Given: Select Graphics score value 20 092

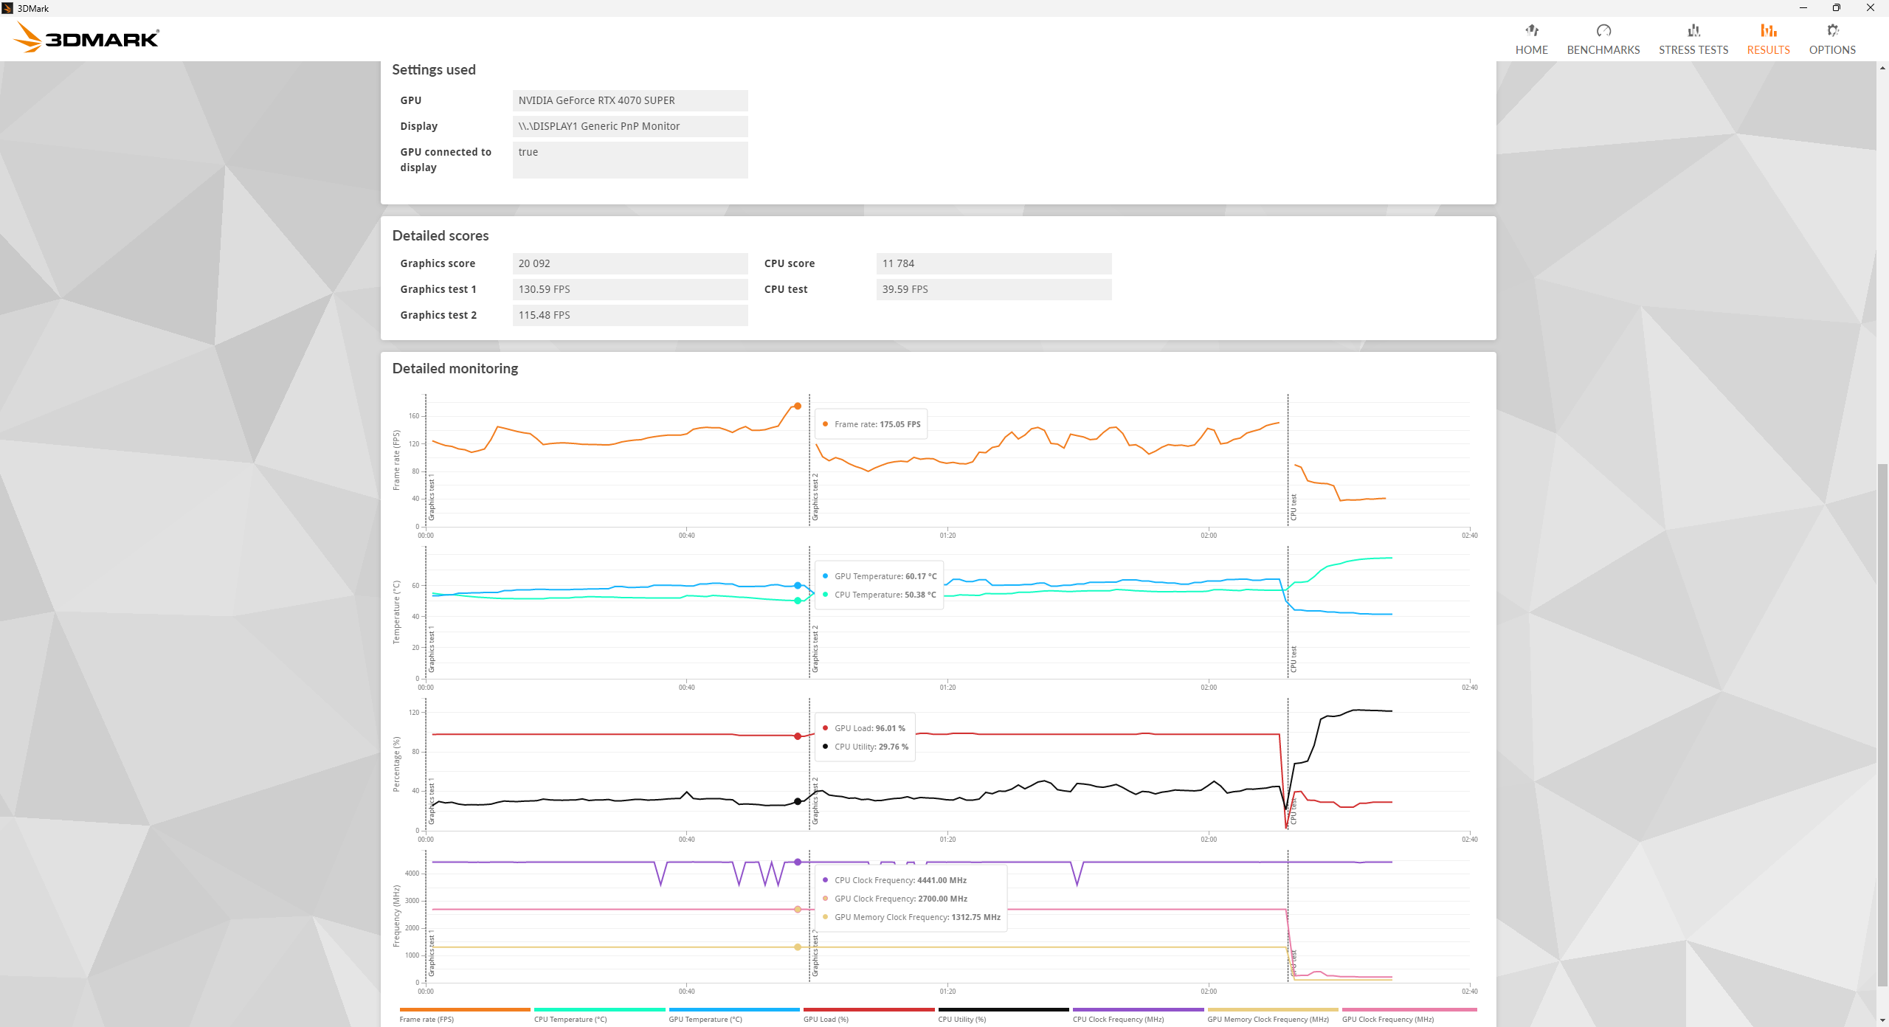Looking at the screenshot, I should 630,263.
